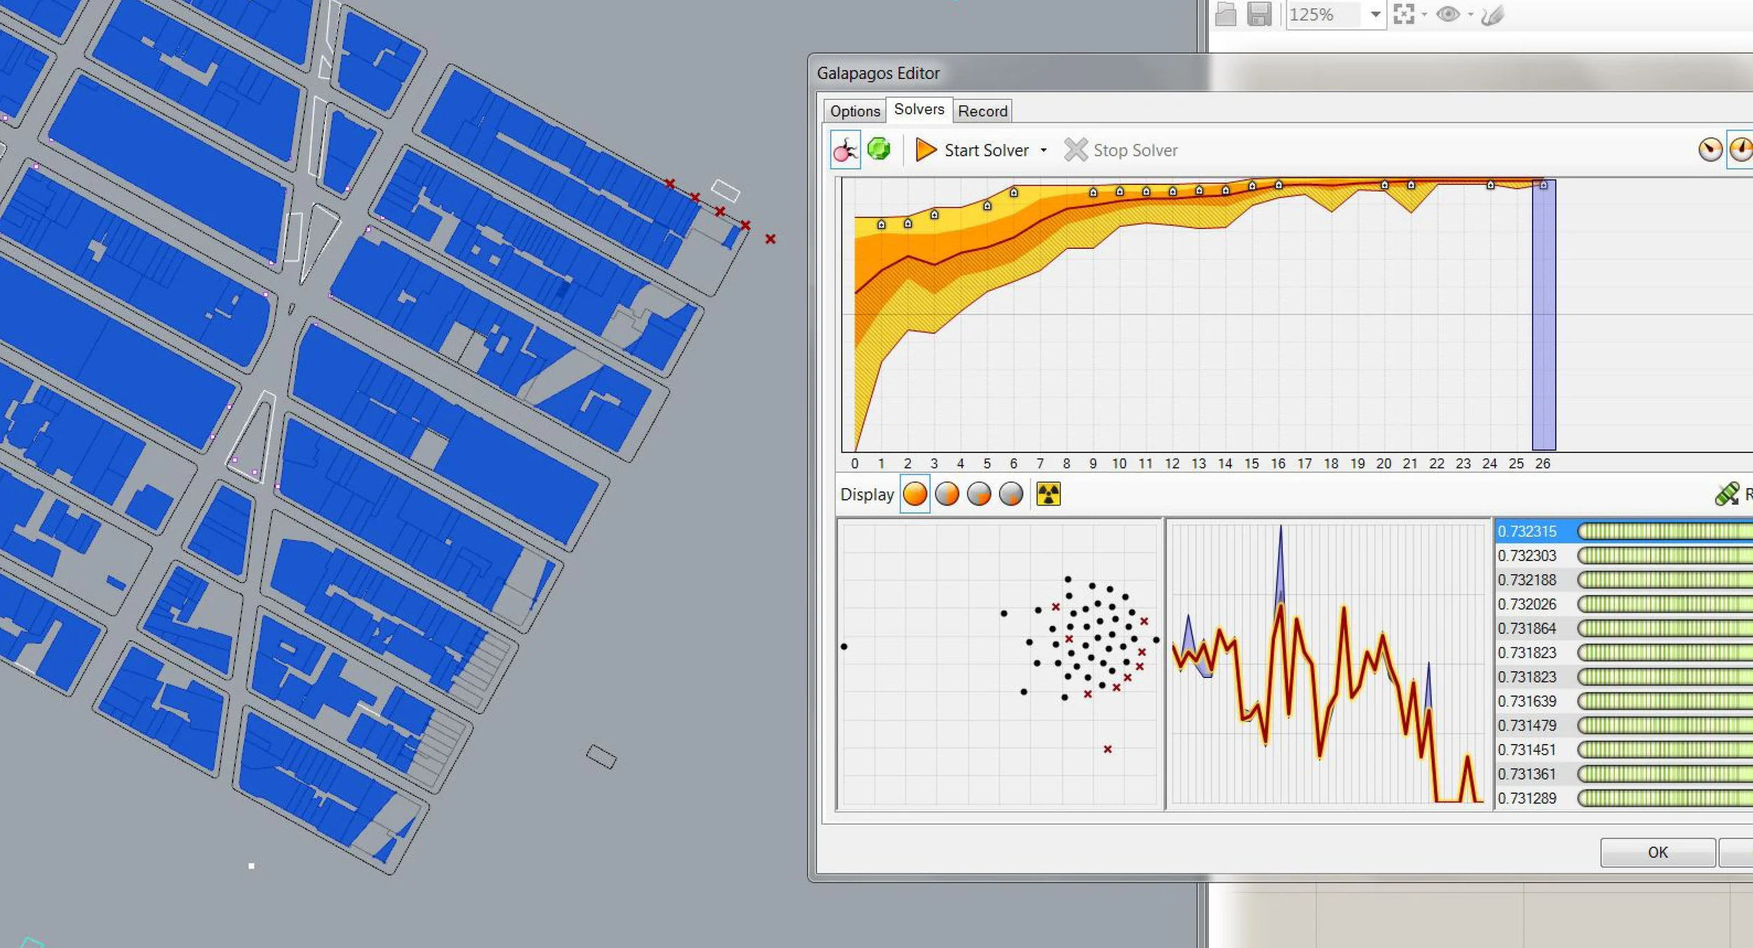
Task: Toggle the eye preview icon in toolbar
Action: 1448,14
